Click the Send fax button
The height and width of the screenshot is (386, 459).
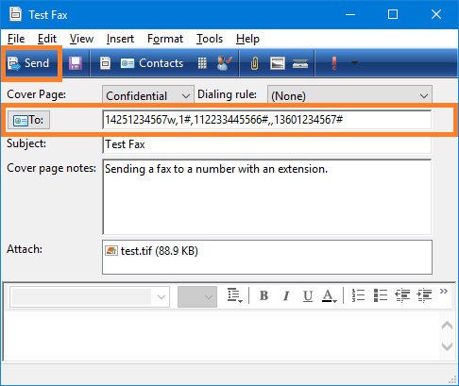click(x=29, y=63)
